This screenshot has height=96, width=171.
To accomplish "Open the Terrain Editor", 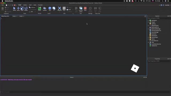I will [x=40, y=9].
